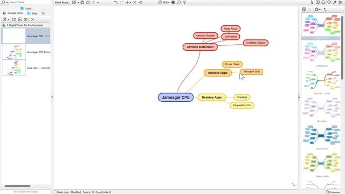345x194 pixels.
Task: Collapse the Digital Tools for Professionals folder
Action: pyautogui.click(x=8, y=25)
